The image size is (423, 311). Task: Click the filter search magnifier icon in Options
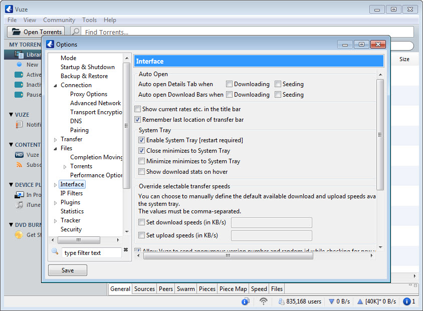pos(55,251)
